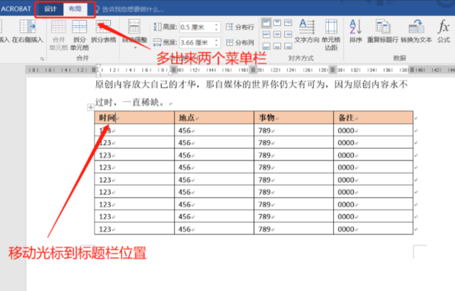This screenshot has height=291, width=455.
Task: Click the 地点 header cell
Action: (214, 118)
